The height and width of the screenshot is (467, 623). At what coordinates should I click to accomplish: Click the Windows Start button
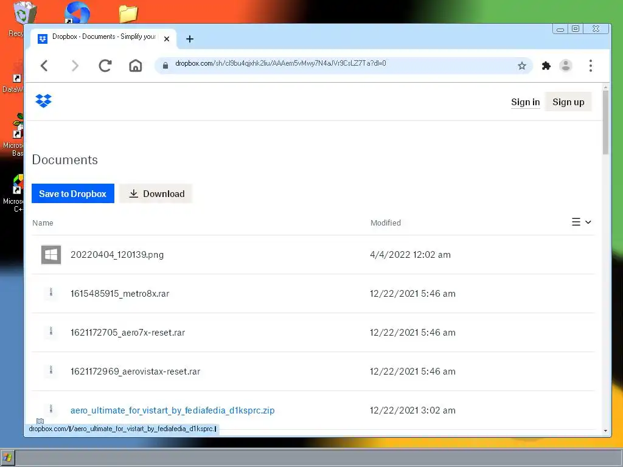(x=7, y=457)
